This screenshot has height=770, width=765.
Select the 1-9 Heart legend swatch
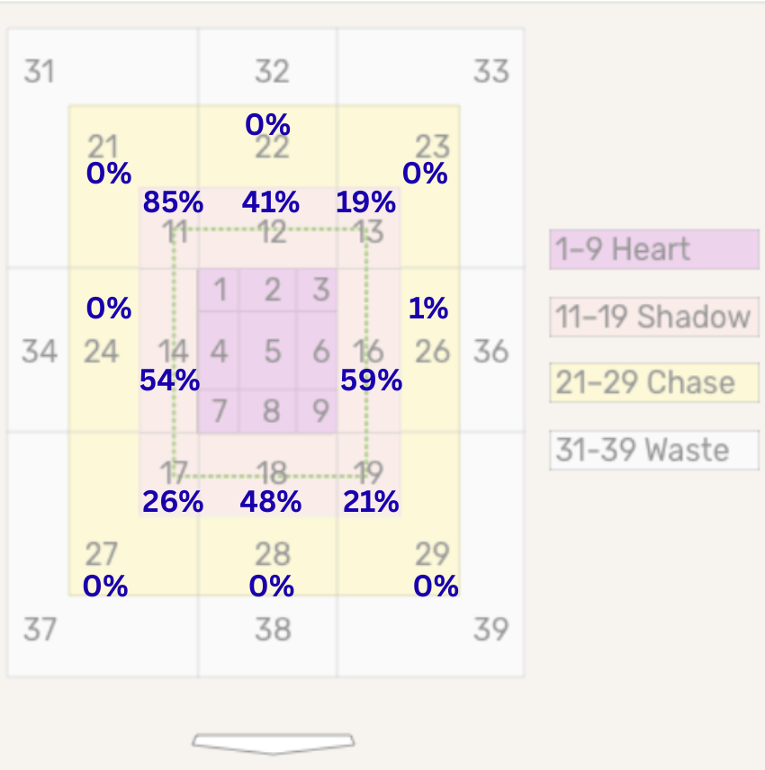pyautogui.click(x=654, y=249)
